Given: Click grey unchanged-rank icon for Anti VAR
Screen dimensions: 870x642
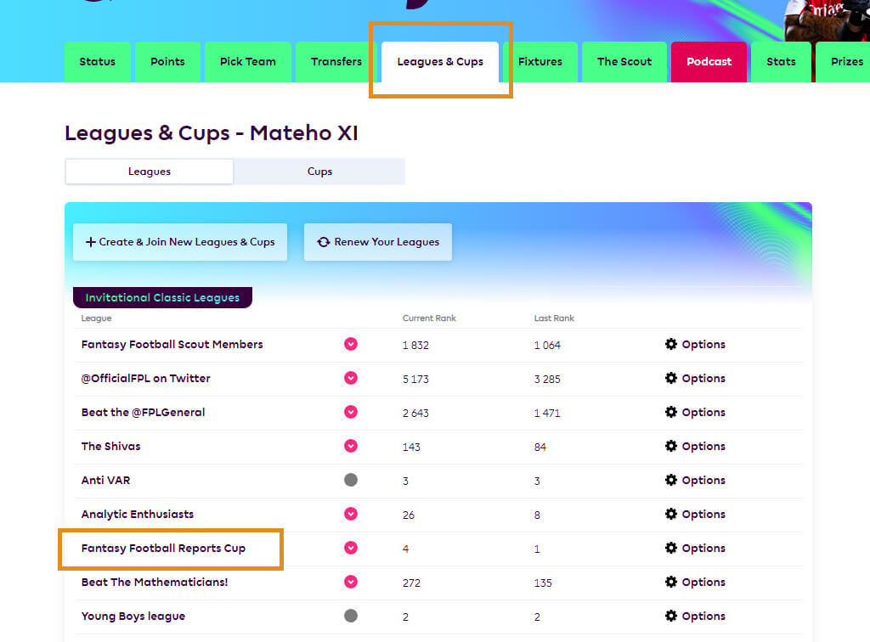Looking at the screenshot, I should click(351, 480).
